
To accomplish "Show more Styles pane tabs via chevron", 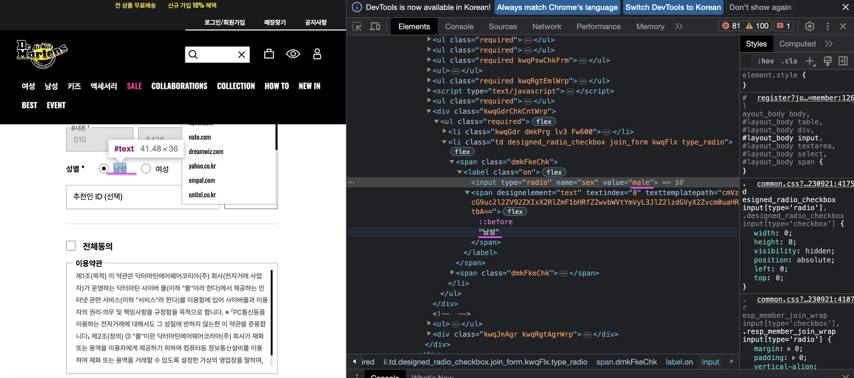I will pos(829,43).
